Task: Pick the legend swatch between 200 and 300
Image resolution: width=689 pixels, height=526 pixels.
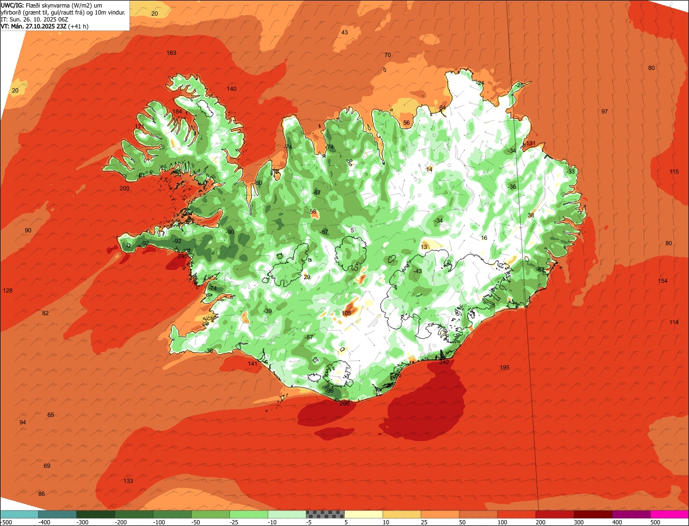Action: point(554,514)
